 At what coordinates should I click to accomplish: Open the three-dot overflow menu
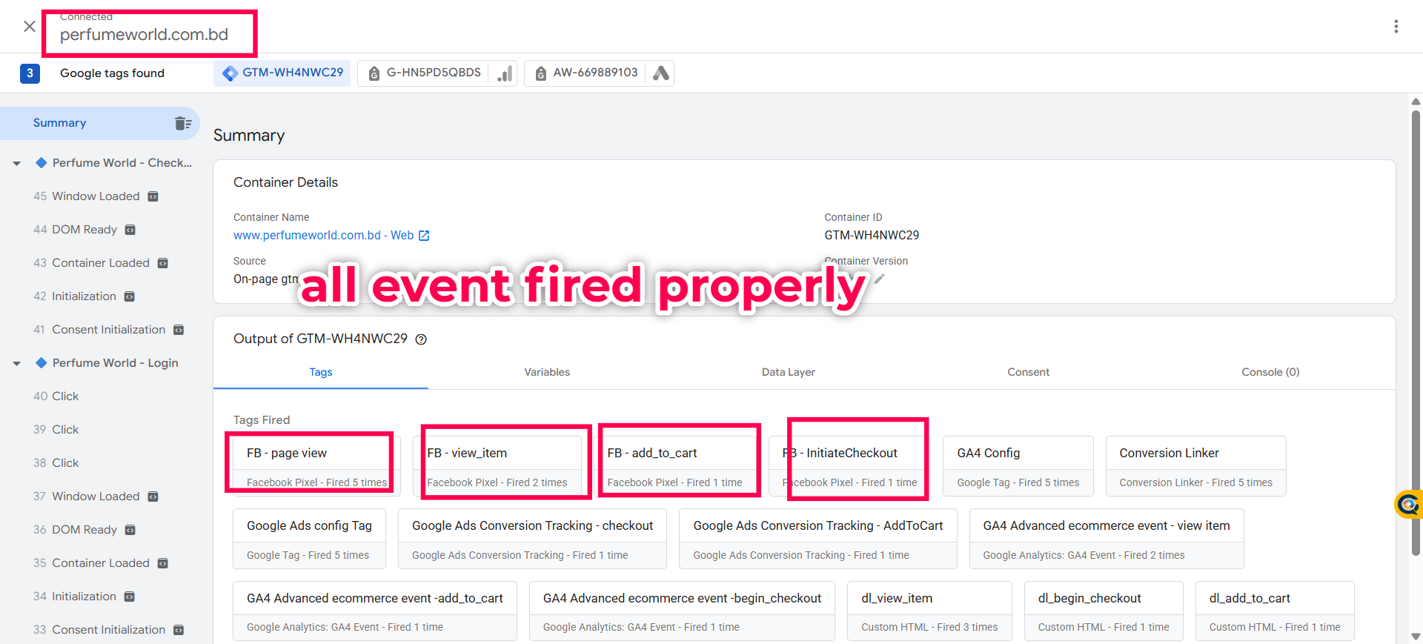(1396, 27)
